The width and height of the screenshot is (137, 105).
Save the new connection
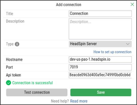tap(101, 92)
